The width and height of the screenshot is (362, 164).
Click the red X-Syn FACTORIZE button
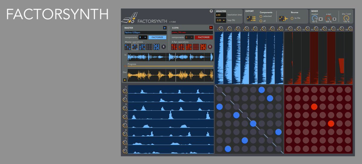[204, 37]
